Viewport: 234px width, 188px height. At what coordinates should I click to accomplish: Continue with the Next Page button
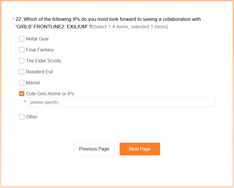[140, 149]
